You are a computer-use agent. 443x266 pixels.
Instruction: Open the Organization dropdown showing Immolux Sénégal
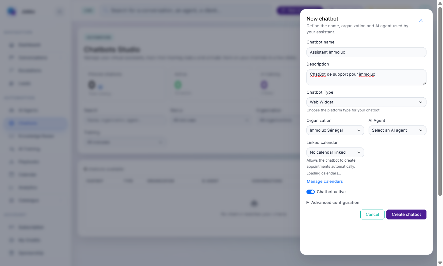pyautogui.click(x=335, y=130)
